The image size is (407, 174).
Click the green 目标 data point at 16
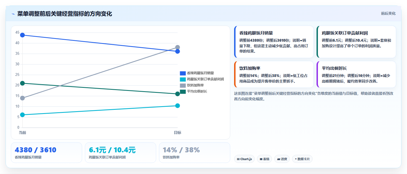(x=178, y=94)
